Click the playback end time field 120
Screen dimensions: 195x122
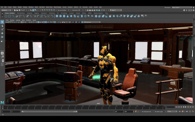tap(119, 111)
